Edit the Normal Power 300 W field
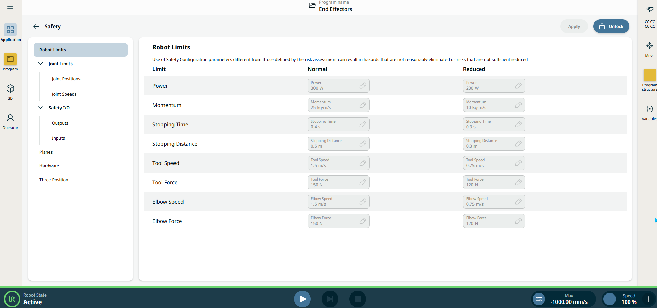657x308 pixels. pyautogui.click(x=338, y=86)
